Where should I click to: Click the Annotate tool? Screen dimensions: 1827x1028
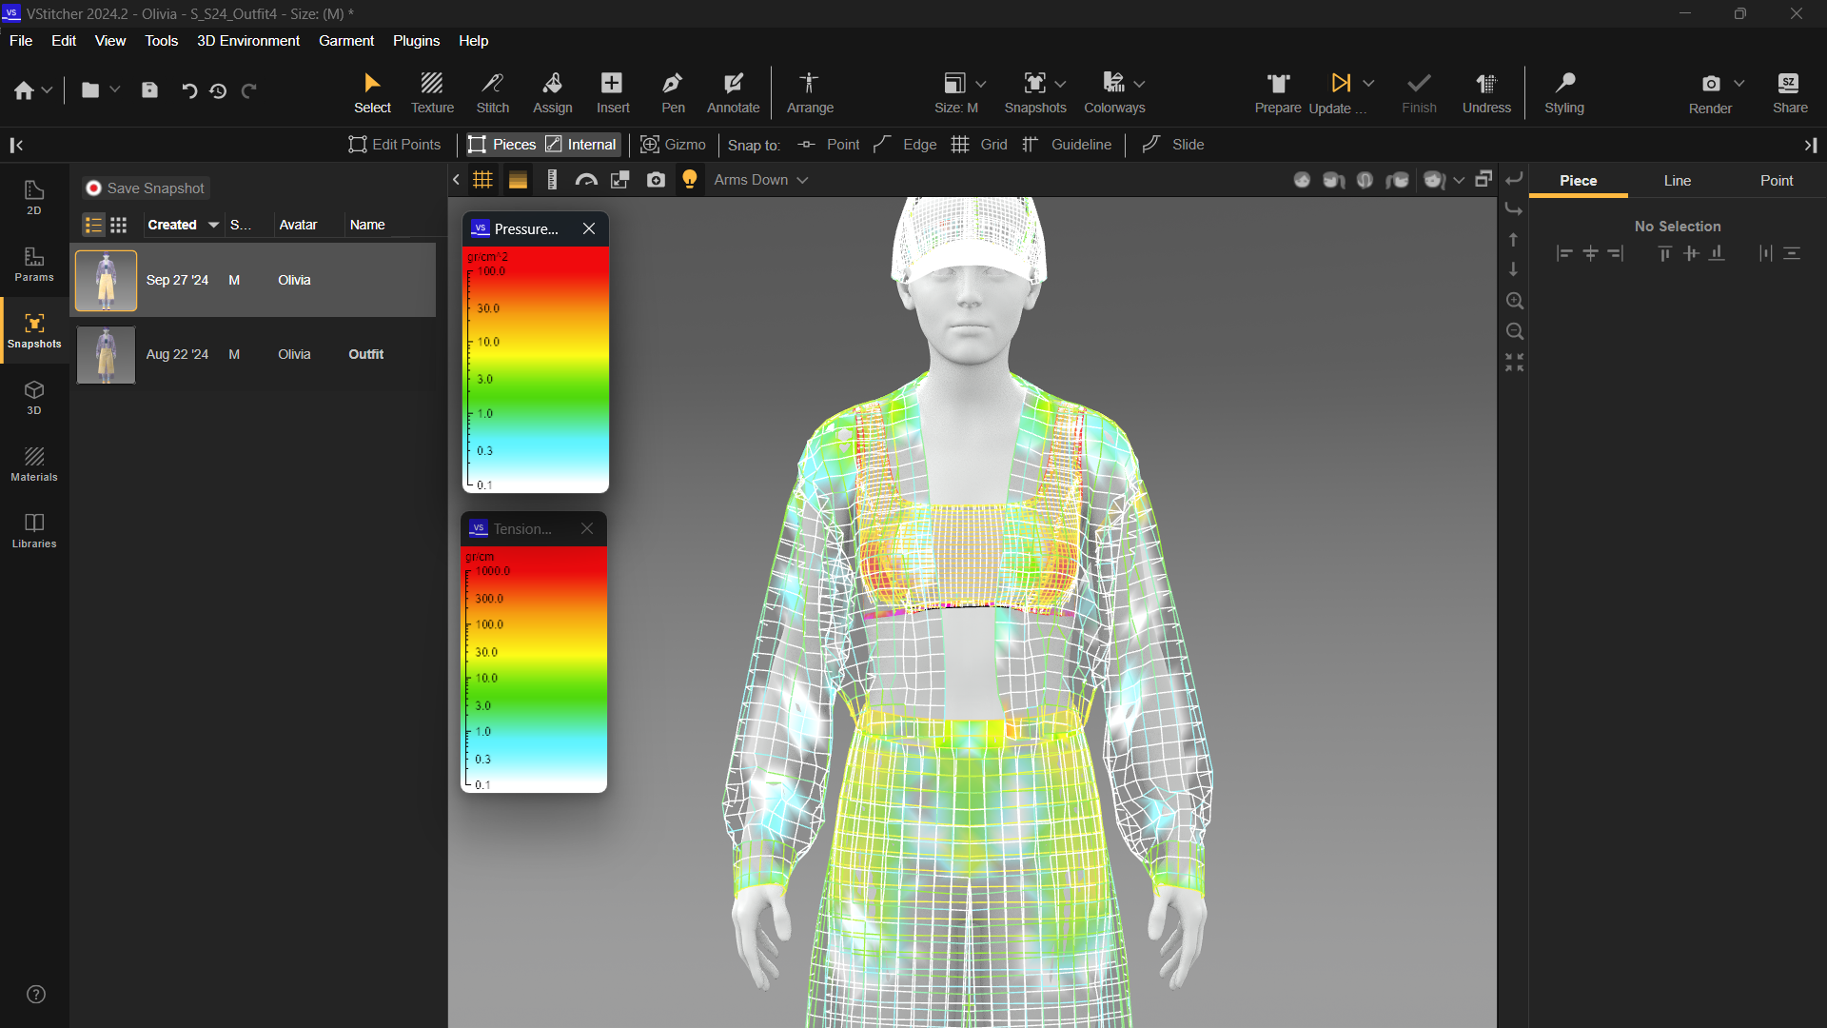pos(732,91)
